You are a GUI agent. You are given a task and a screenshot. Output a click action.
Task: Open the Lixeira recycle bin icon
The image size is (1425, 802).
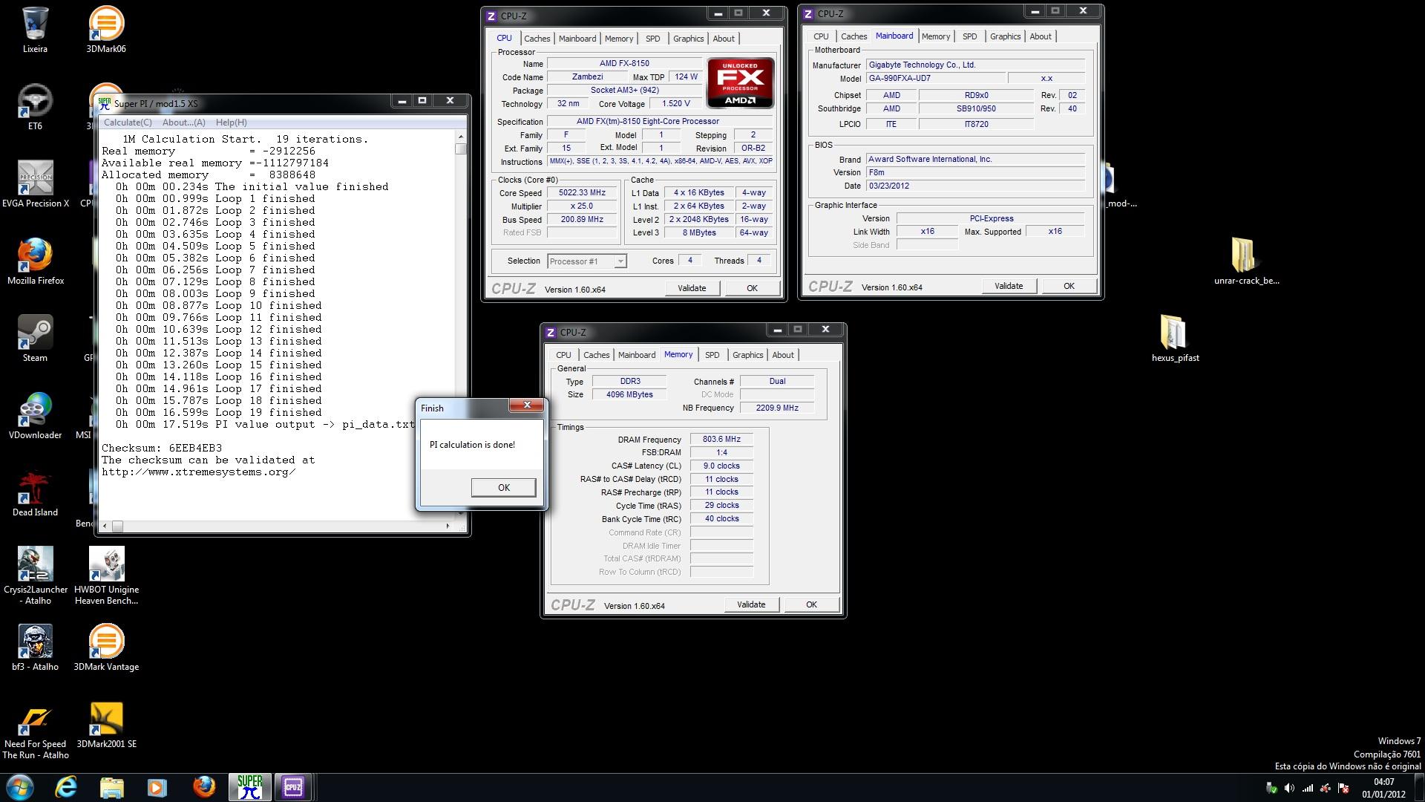pyautogui.click(x=35, y=30)
